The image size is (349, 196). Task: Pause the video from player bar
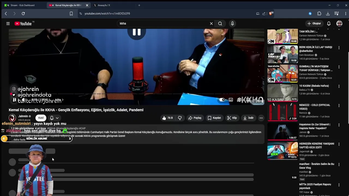(14, 100)
